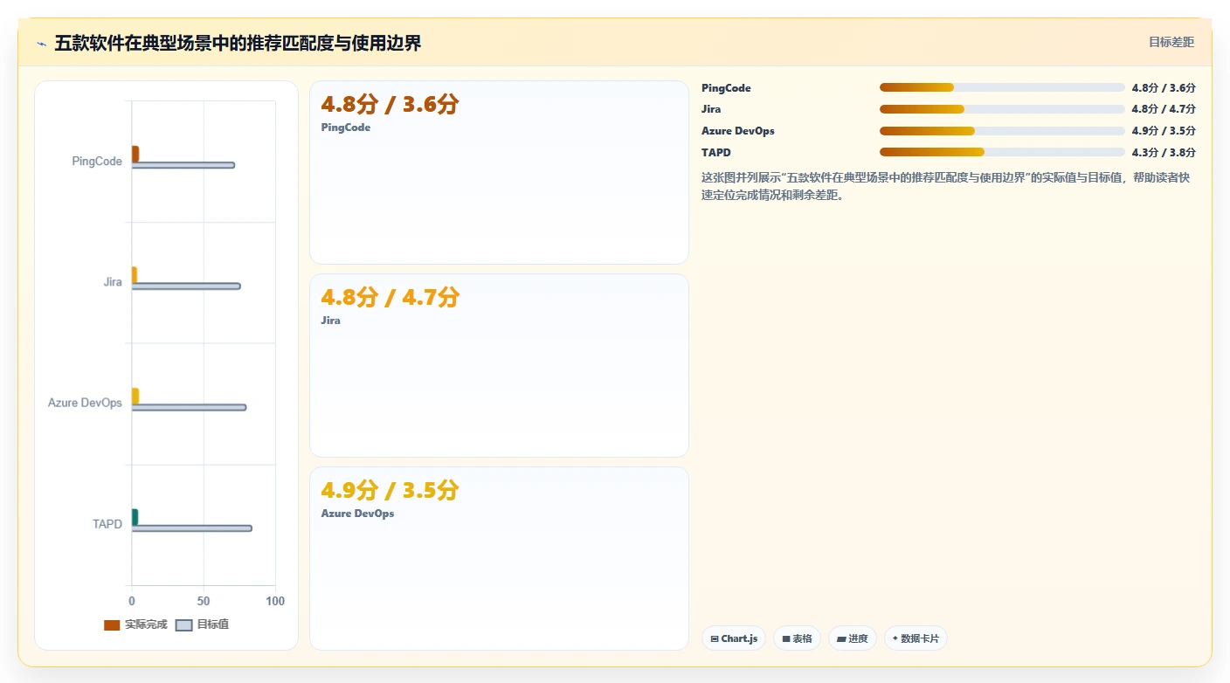The width and height of the screenshot is (1230, 683).
Task: Click the Azure DevOps target bar in chart
Action: [x=189, y=407]
